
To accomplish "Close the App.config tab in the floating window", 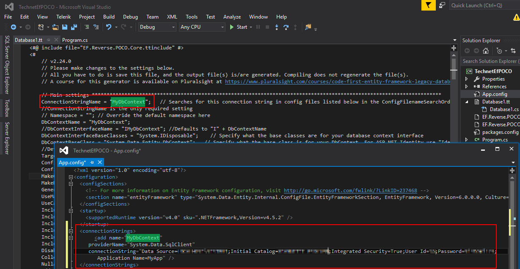I will [x=100, y=162].
